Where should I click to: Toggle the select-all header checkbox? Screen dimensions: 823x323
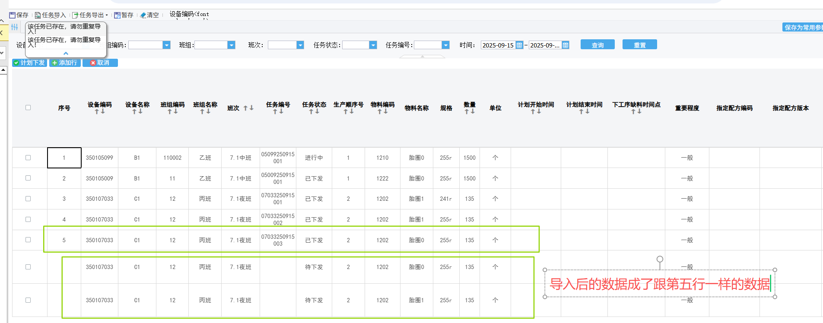click(x=28, y=108)
